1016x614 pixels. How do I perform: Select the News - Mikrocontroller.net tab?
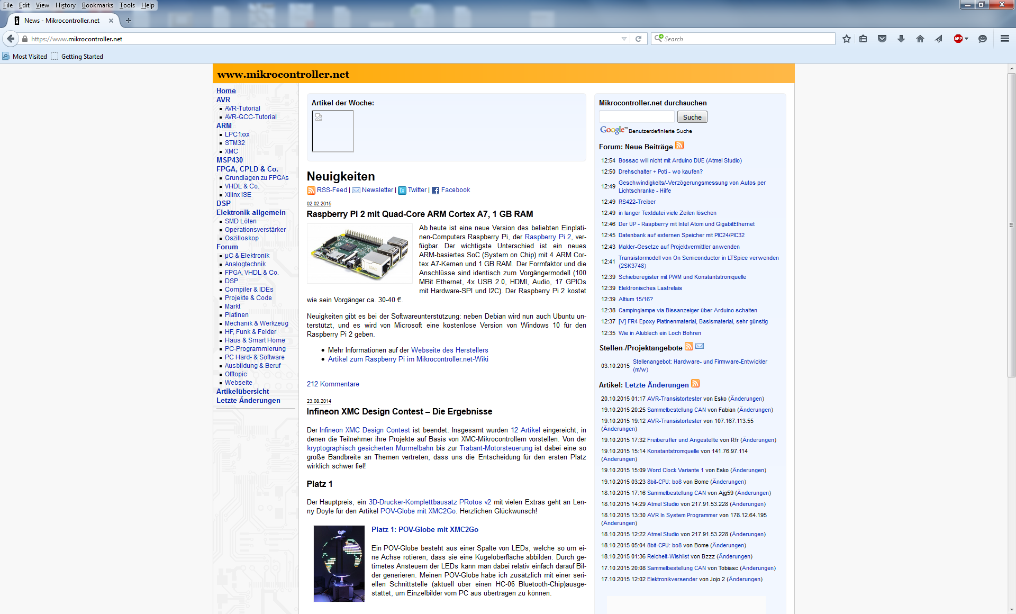click(62, 21)
